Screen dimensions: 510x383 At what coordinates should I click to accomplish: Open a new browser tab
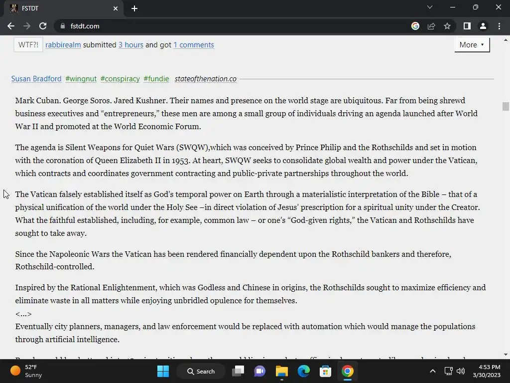point(134,8)
